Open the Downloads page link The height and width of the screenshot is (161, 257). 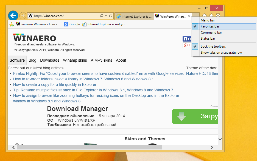pos(49,60)
